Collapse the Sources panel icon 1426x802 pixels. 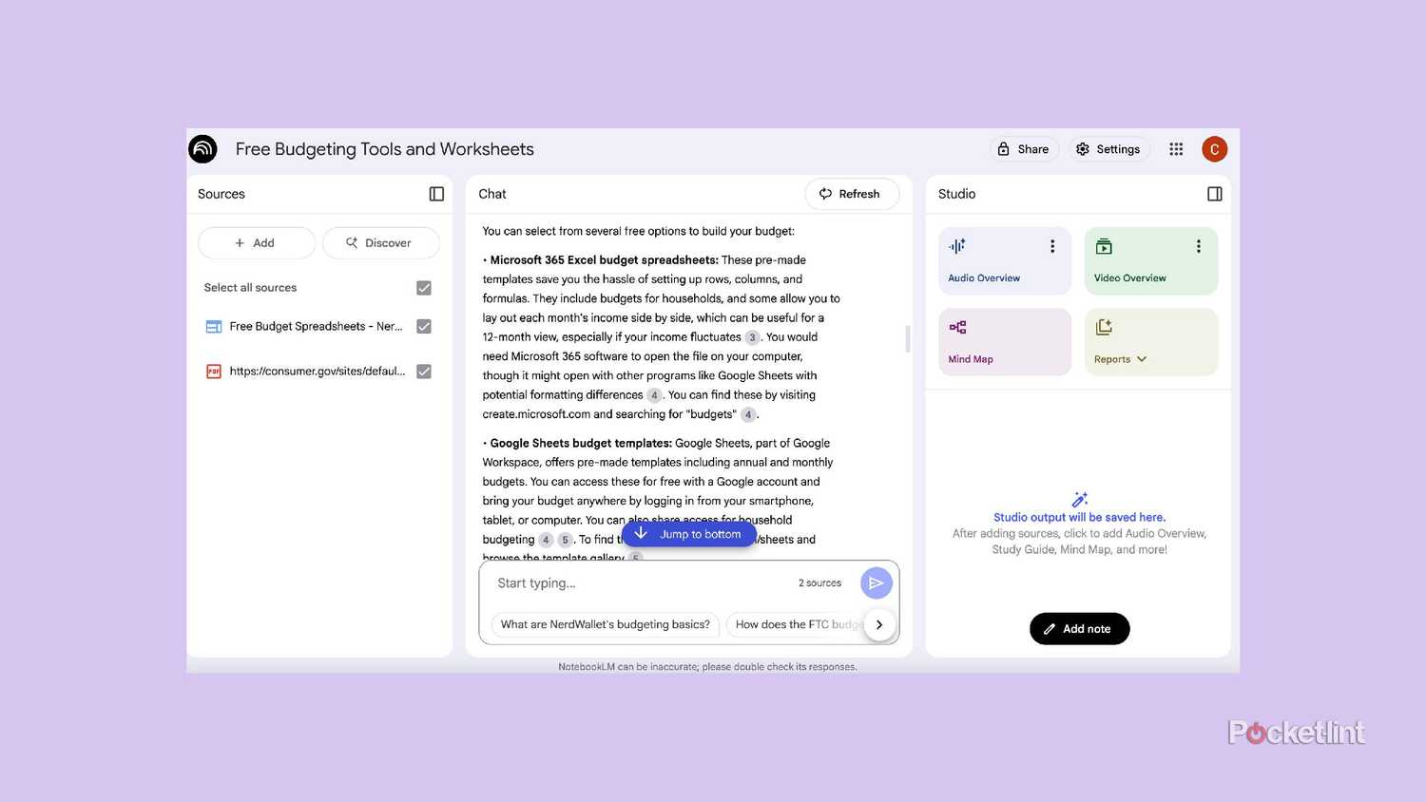pos(436,194)
